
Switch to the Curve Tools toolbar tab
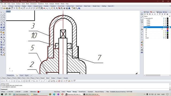coord(61,6)
